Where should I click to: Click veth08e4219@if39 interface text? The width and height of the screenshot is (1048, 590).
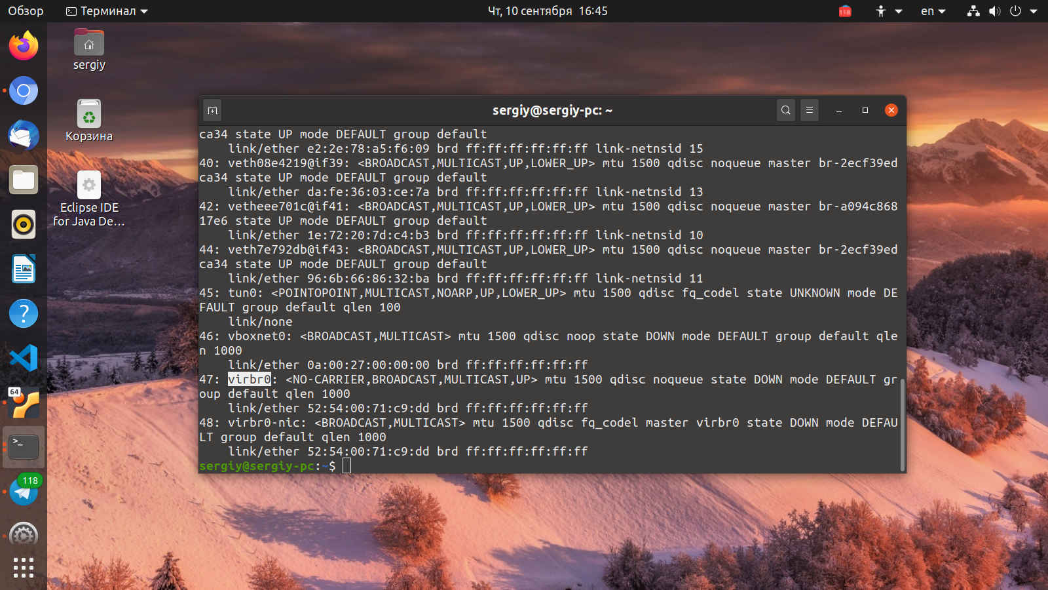[x=289, y=163]
